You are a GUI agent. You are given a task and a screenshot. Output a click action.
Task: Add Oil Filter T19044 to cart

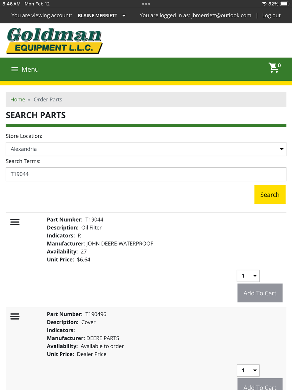pos(260,293)
